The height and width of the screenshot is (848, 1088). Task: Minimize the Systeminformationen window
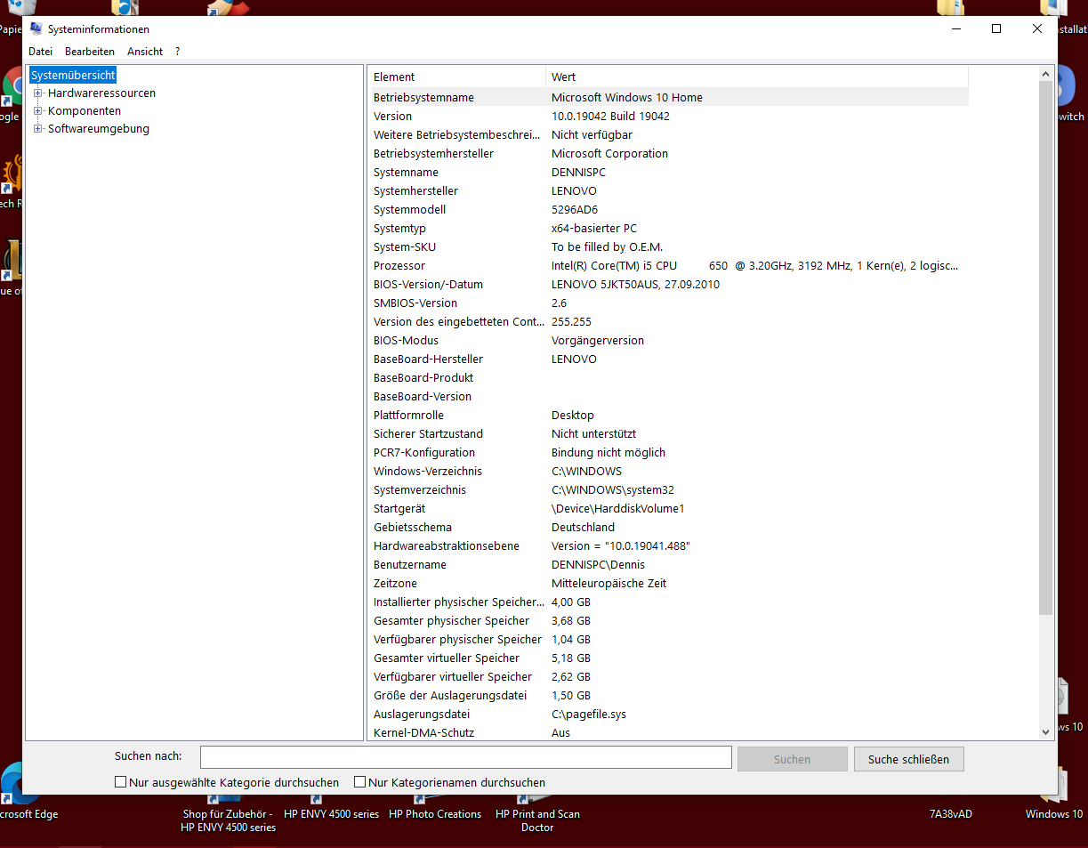(x=955, y=28)
